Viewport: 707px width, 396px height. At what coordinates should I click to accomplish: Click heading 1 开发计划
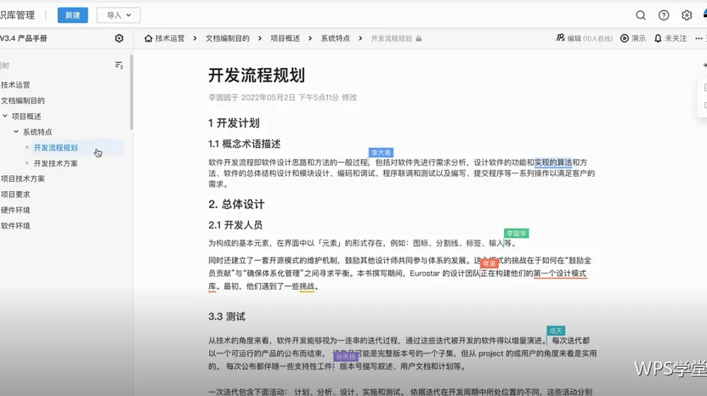coord(233,123)
